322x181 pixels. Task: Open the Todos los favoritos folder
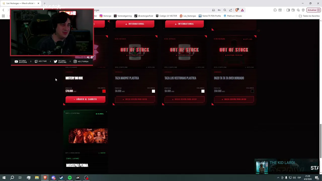click(309, 16)
